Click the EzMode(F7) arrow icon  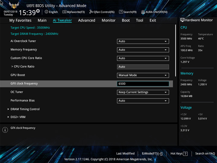point(160,154)
